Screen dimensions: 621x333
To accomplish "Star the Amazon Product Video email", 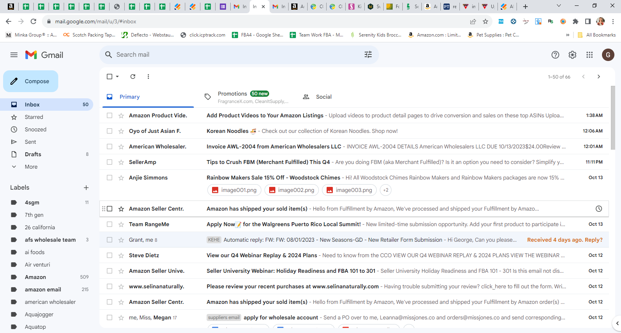I will coord(121,115).
